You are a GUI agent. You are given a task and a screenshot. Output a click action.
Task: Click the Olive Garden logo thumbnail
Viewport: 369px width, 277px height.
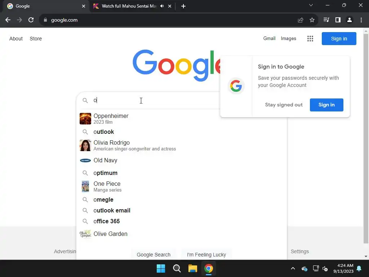coord(85,234)
